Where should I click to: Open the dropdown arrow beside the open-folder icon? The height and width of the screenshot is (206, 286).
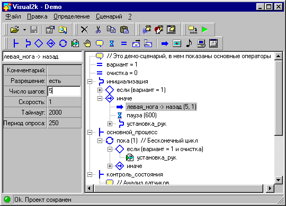pos(24,30)
